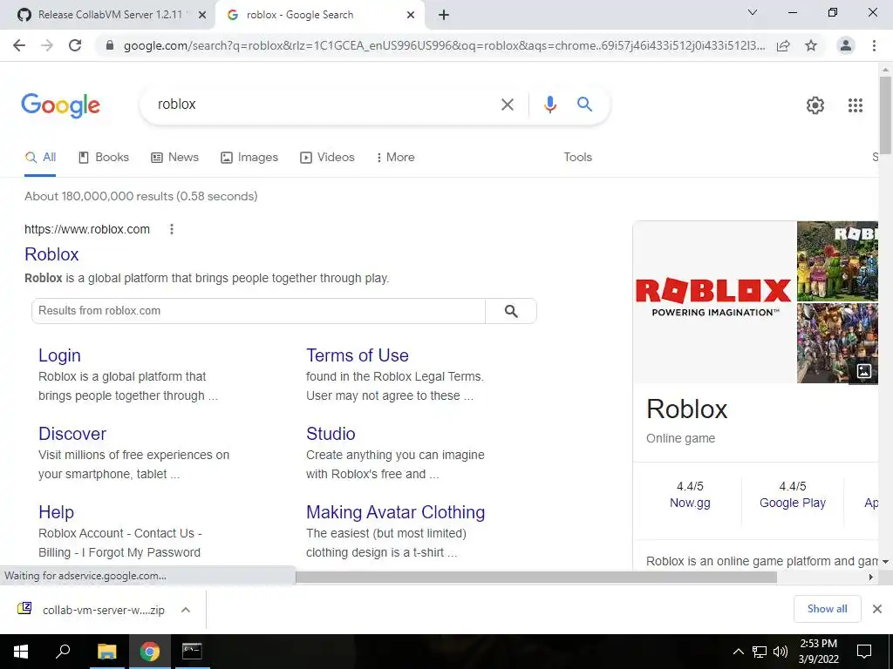The width and height of the screenshot is (893, 669).
Task: Click the vertical page scrollbar thumb
Action: 885,115
